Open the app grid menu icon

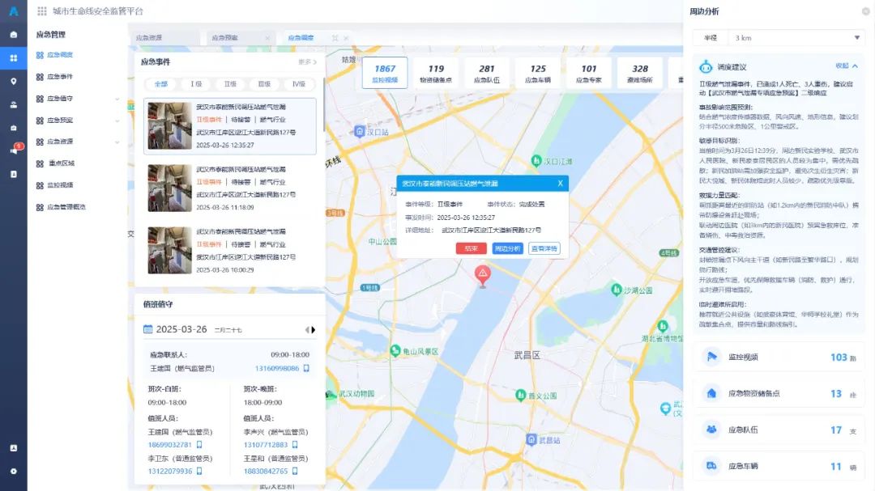42,11
